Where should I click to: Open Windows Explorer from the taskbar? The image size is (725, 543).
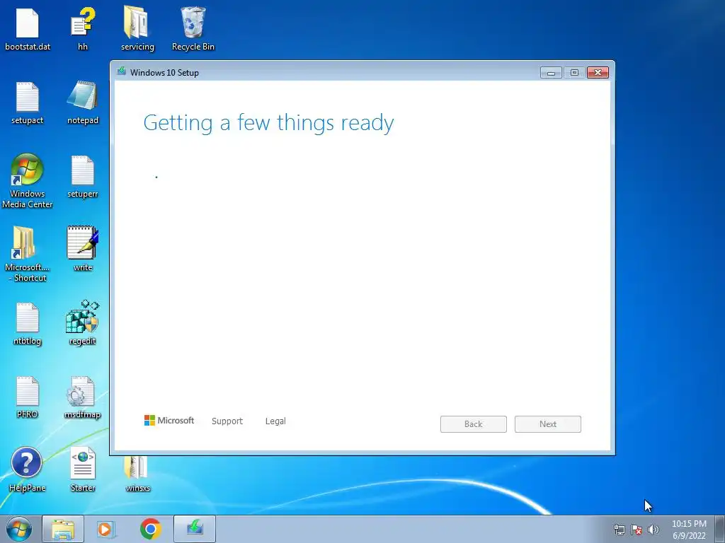(63, 529)
